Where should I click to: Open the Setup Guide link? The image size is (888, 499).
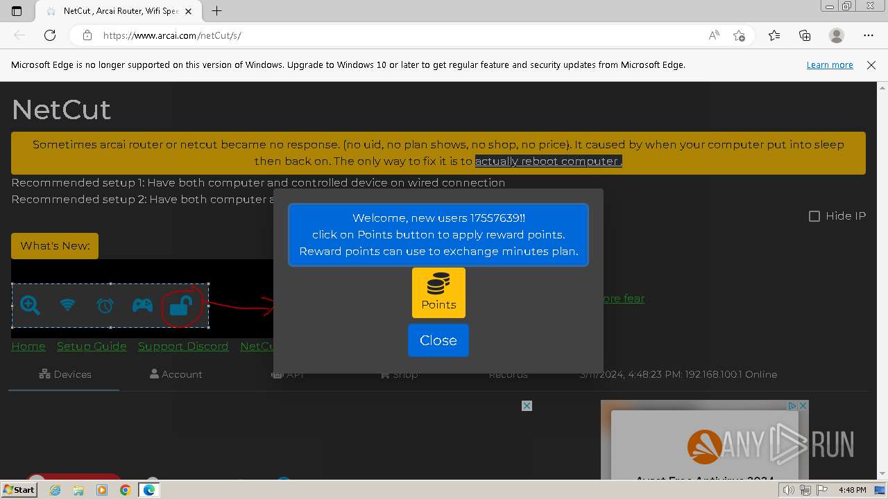(92, 346)
